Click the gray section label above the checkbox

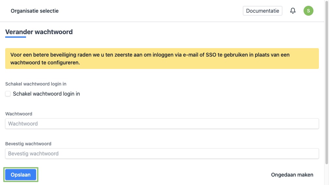click(x=36, y=84)
